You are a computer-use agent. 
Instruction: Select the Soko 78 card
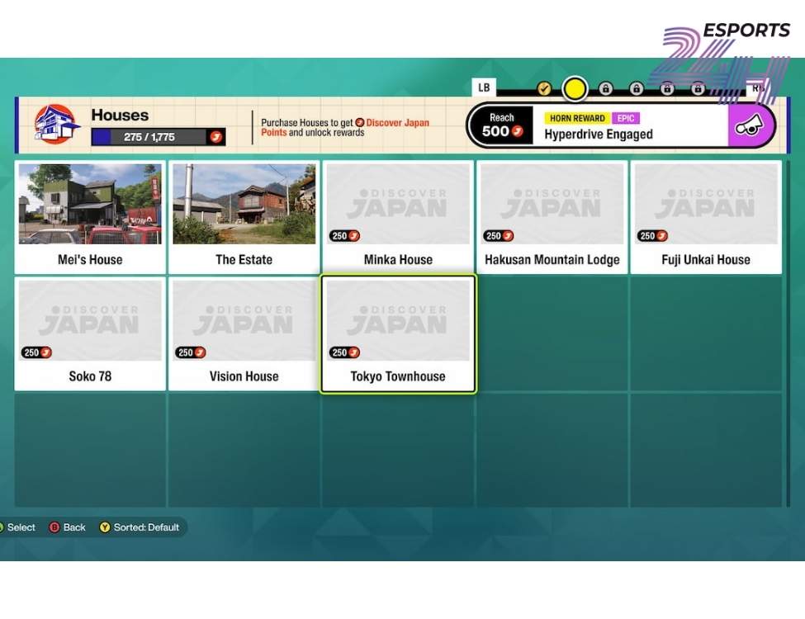pos(90,333)
